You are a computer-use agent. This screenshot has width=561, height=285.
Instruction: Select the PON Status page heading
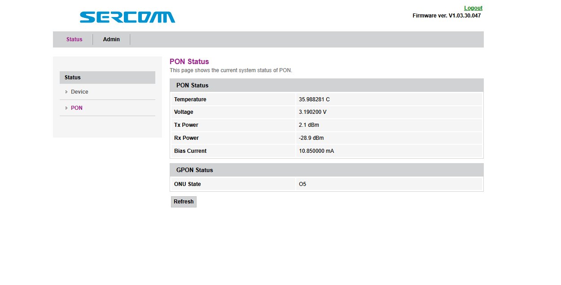[189, 62]
